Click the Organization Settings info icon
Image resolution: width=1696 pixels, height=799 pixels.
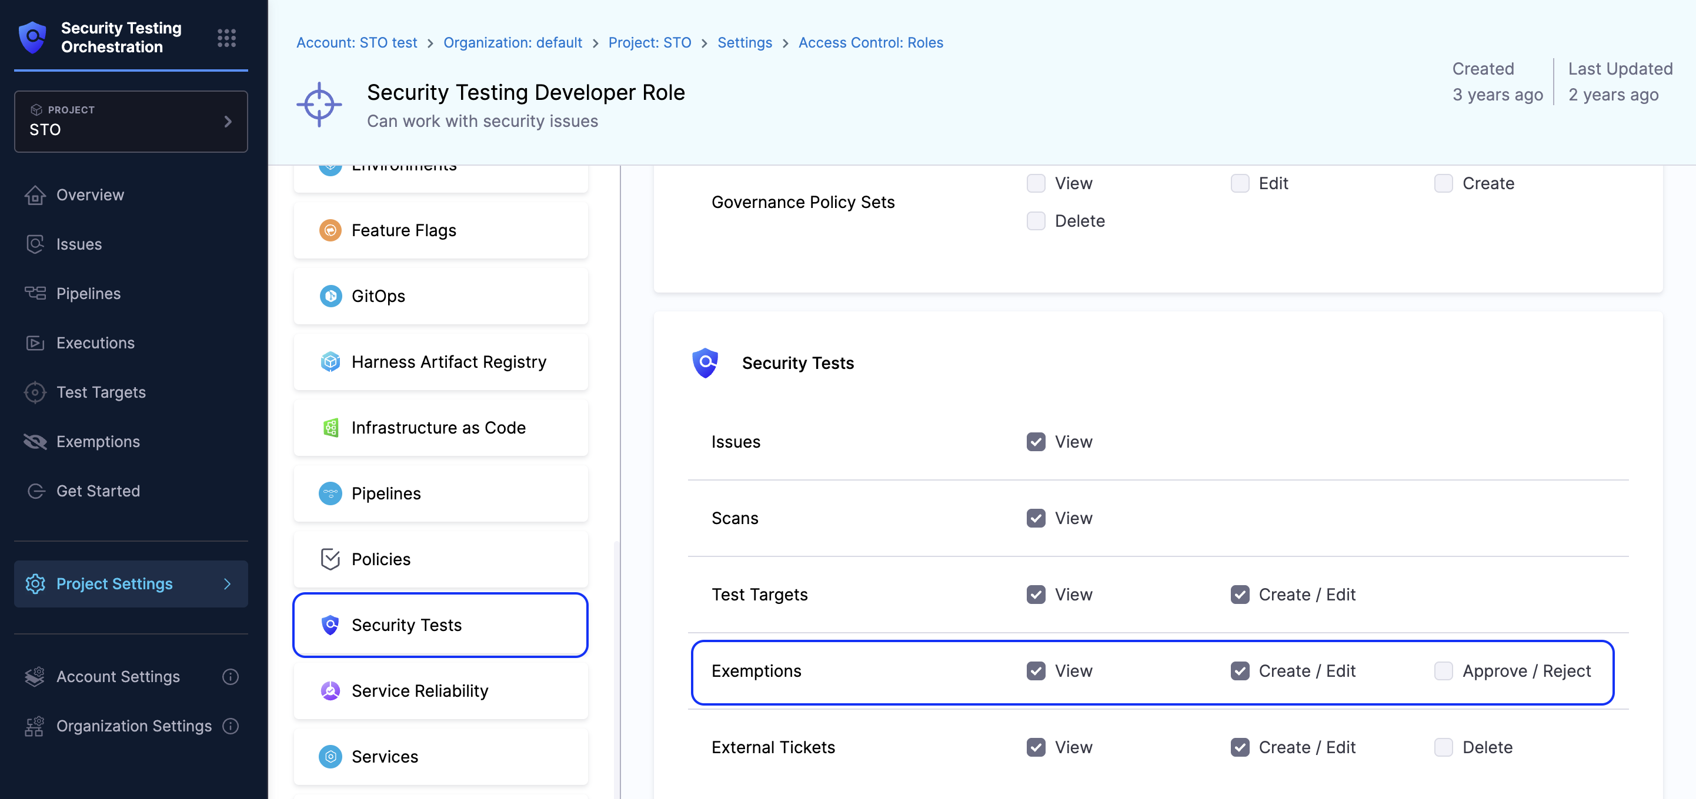[x=231, y=726]
